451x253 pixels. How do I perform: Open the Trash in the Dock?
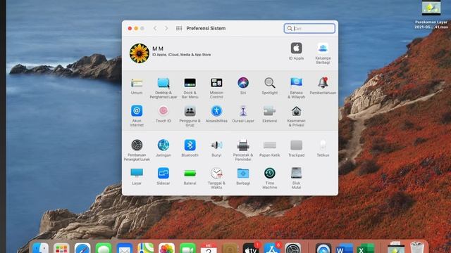(416, 247)
